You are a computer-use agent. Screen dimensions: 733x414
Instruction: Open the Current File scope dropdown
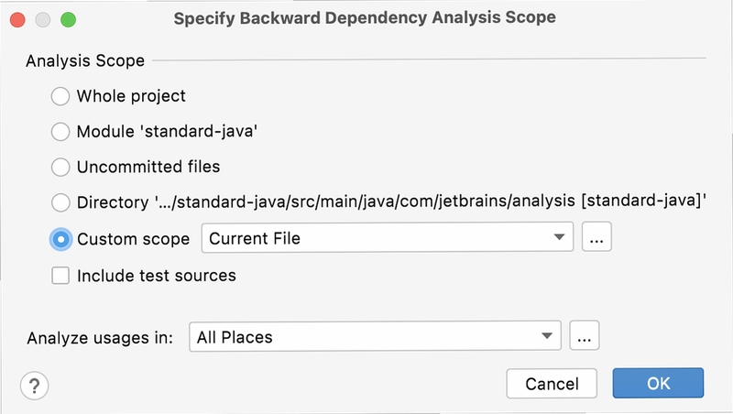(387, 238)
